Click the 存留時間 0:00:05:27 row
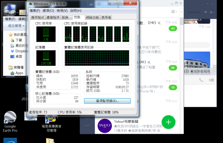 coord(107,87)
